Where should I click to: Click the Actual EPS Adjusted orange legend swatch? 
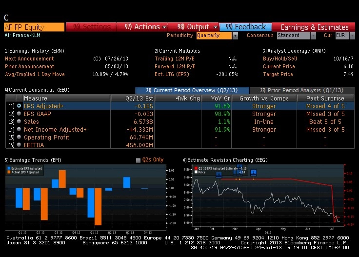coord(9,172)
